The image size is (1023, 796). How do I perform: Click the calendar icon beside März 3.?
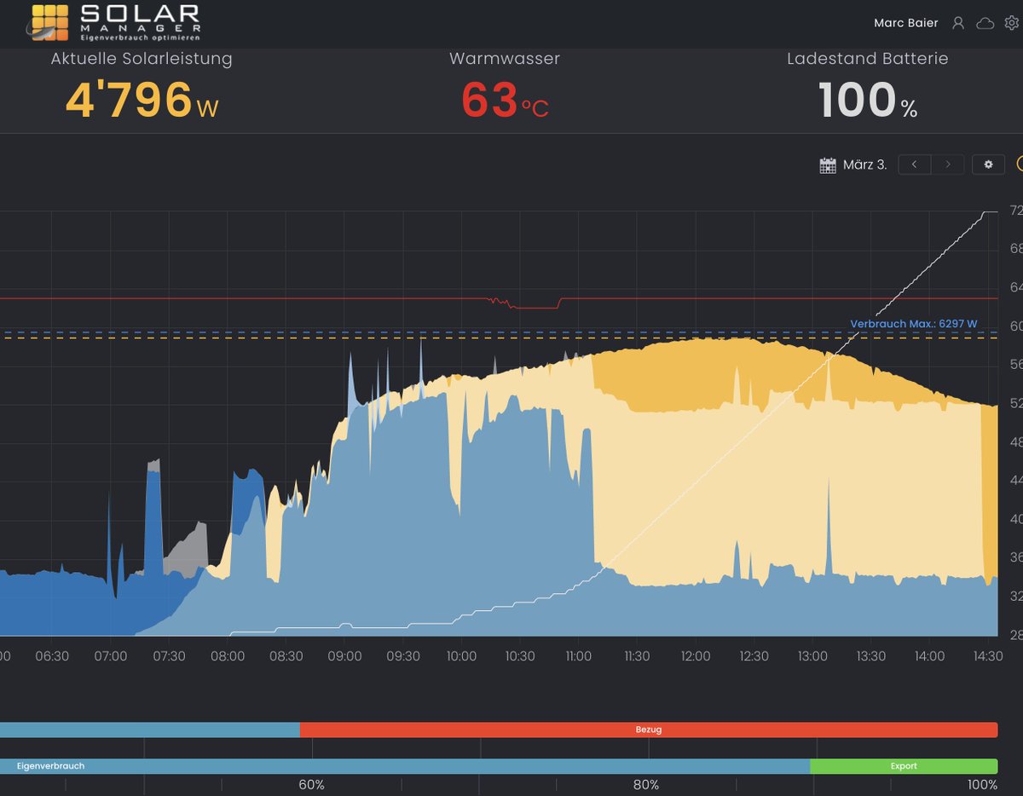point(827,164)
